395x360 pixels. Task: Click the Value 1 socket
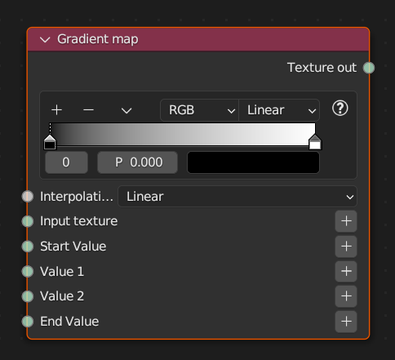28,272
